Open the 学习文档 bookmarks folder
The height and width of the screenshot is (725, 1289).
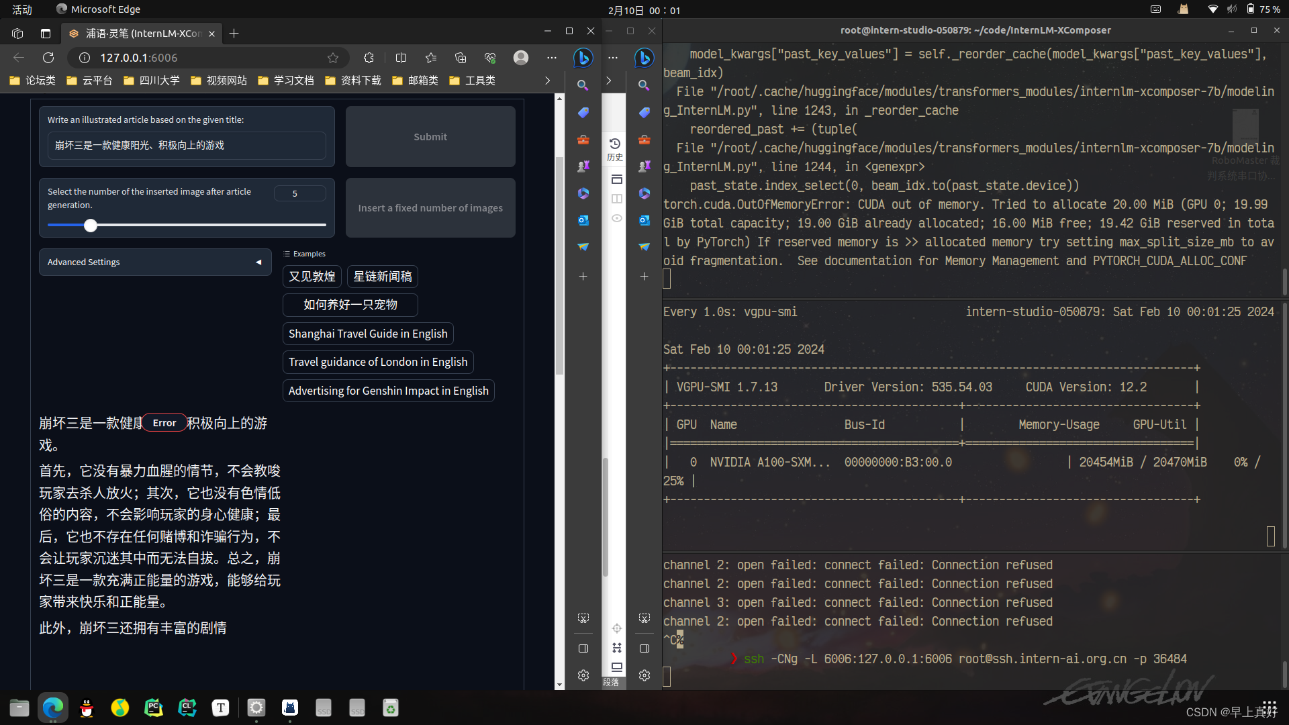pos(287,81)
